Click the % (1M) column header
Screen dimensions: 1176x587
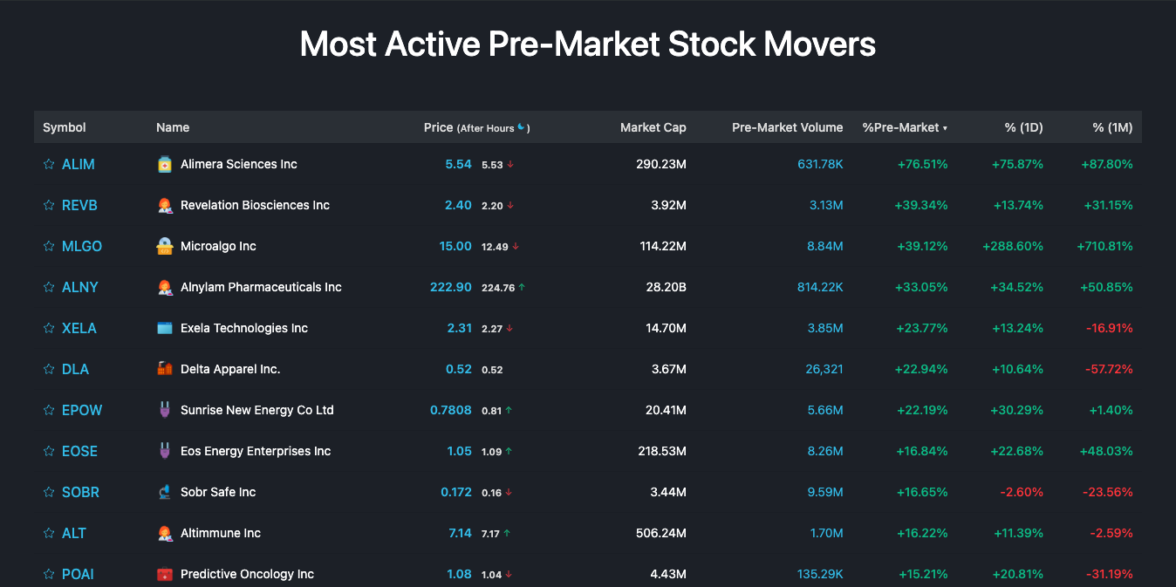[x=1112, y=127]
